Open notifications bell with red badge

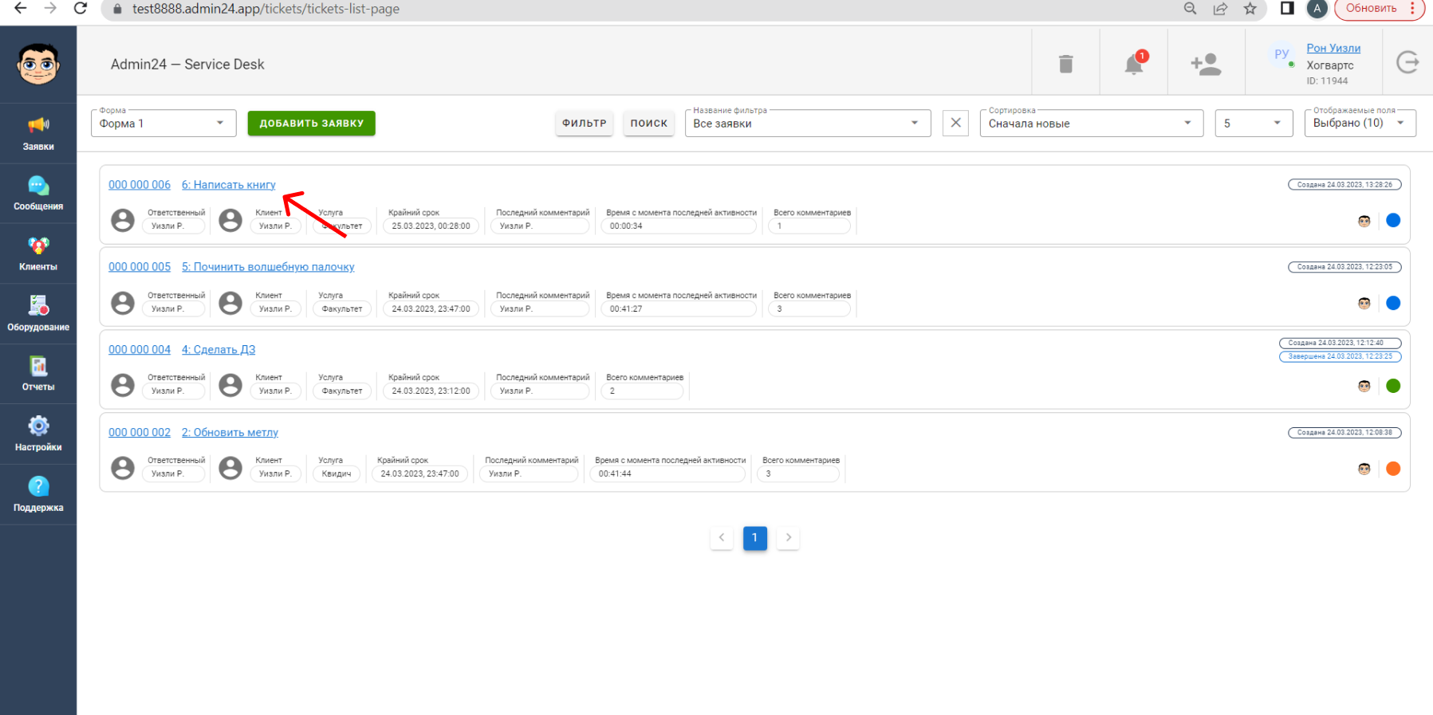pyautogui.click(x=1135, y=63)
